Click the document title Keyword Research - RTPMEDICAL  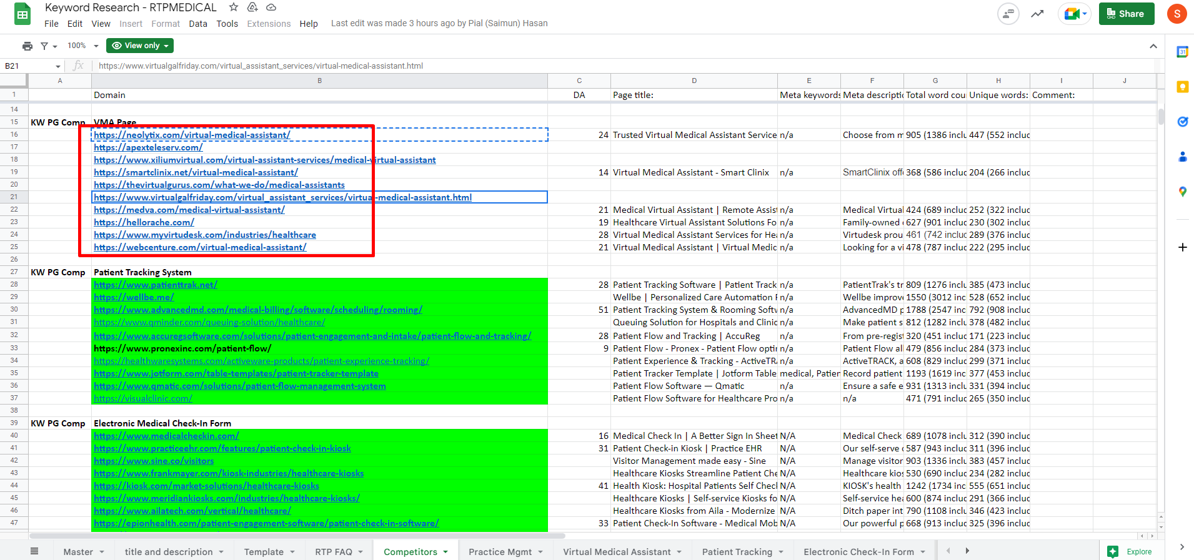click(x=131, y=7)
